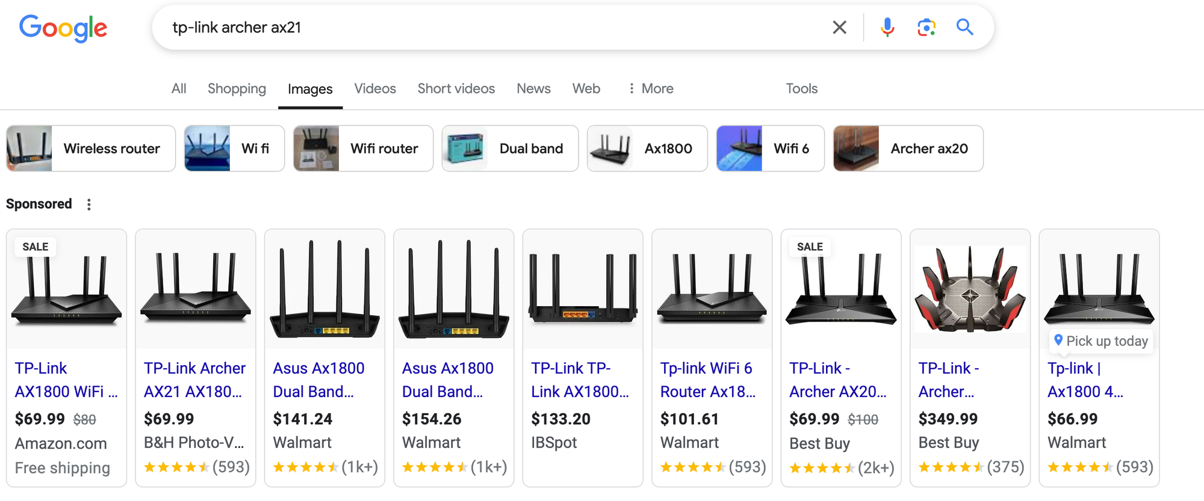Viewport: 1204px width, 501px height.
Task: Start voice search with microphone icon
Action: coord(887,27)
